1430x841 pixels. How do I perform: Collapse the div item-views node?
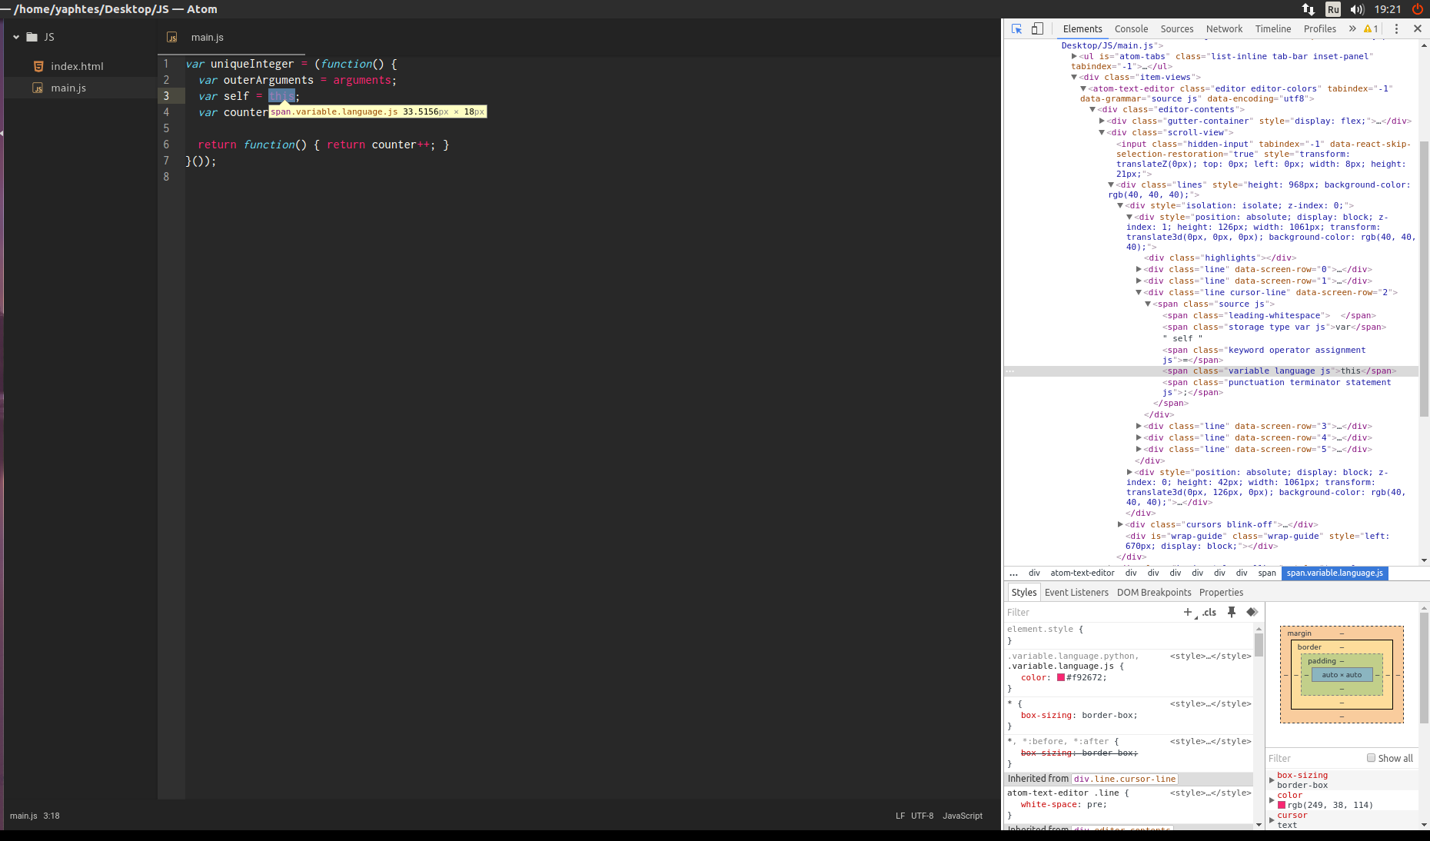[1074, 77]
